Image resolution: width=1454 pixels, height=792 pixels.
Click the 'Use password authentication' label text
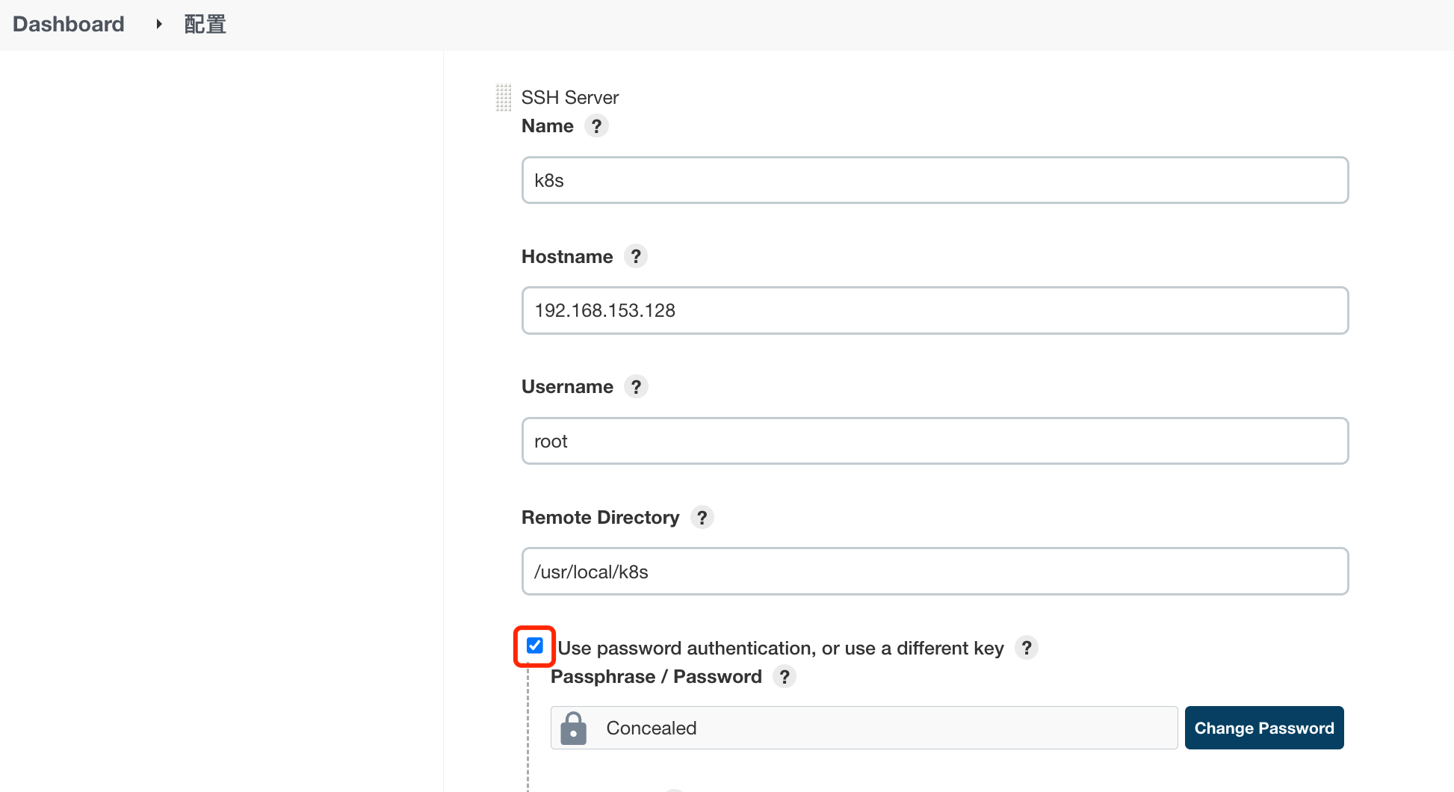[x=781, y=648]
